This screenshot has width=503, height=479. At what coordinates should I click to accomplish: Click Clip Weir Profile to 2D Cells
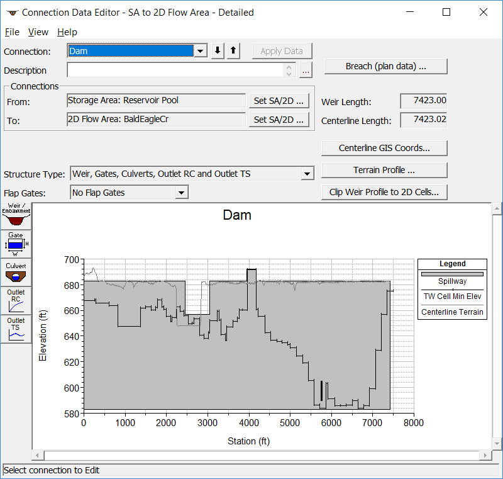click(384, 192)
